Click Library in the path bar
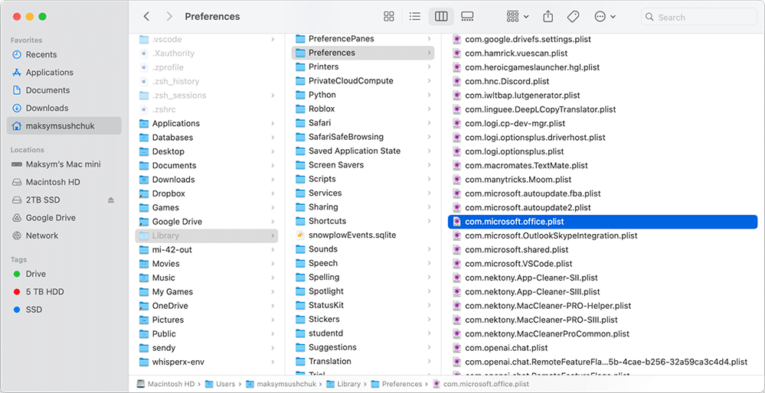Viewport: 765px width, 393px height. (x=344, y=385)
